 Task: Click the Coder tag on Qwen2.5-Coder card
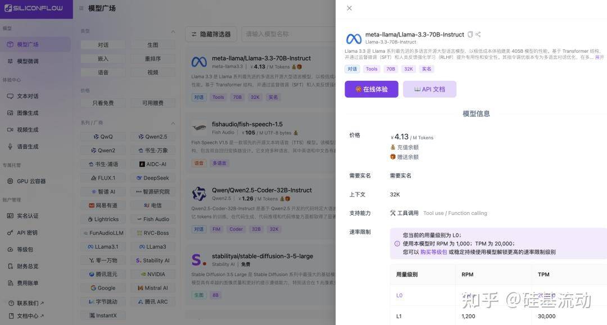pyautogui.click(x=236, y=229)
